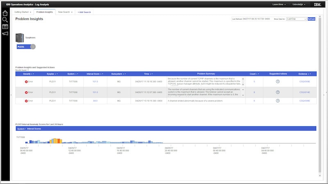Click time cell 04/26/17 11:12:07
Screen dimensions: 328x184
[x=148, y=92]
